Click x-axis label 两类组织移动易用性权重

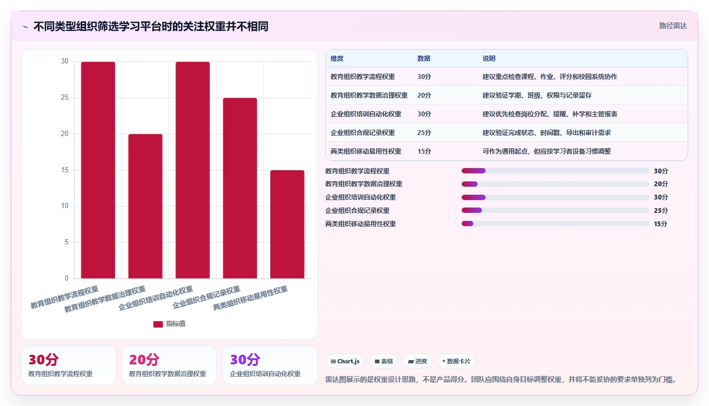pos(250,299)
